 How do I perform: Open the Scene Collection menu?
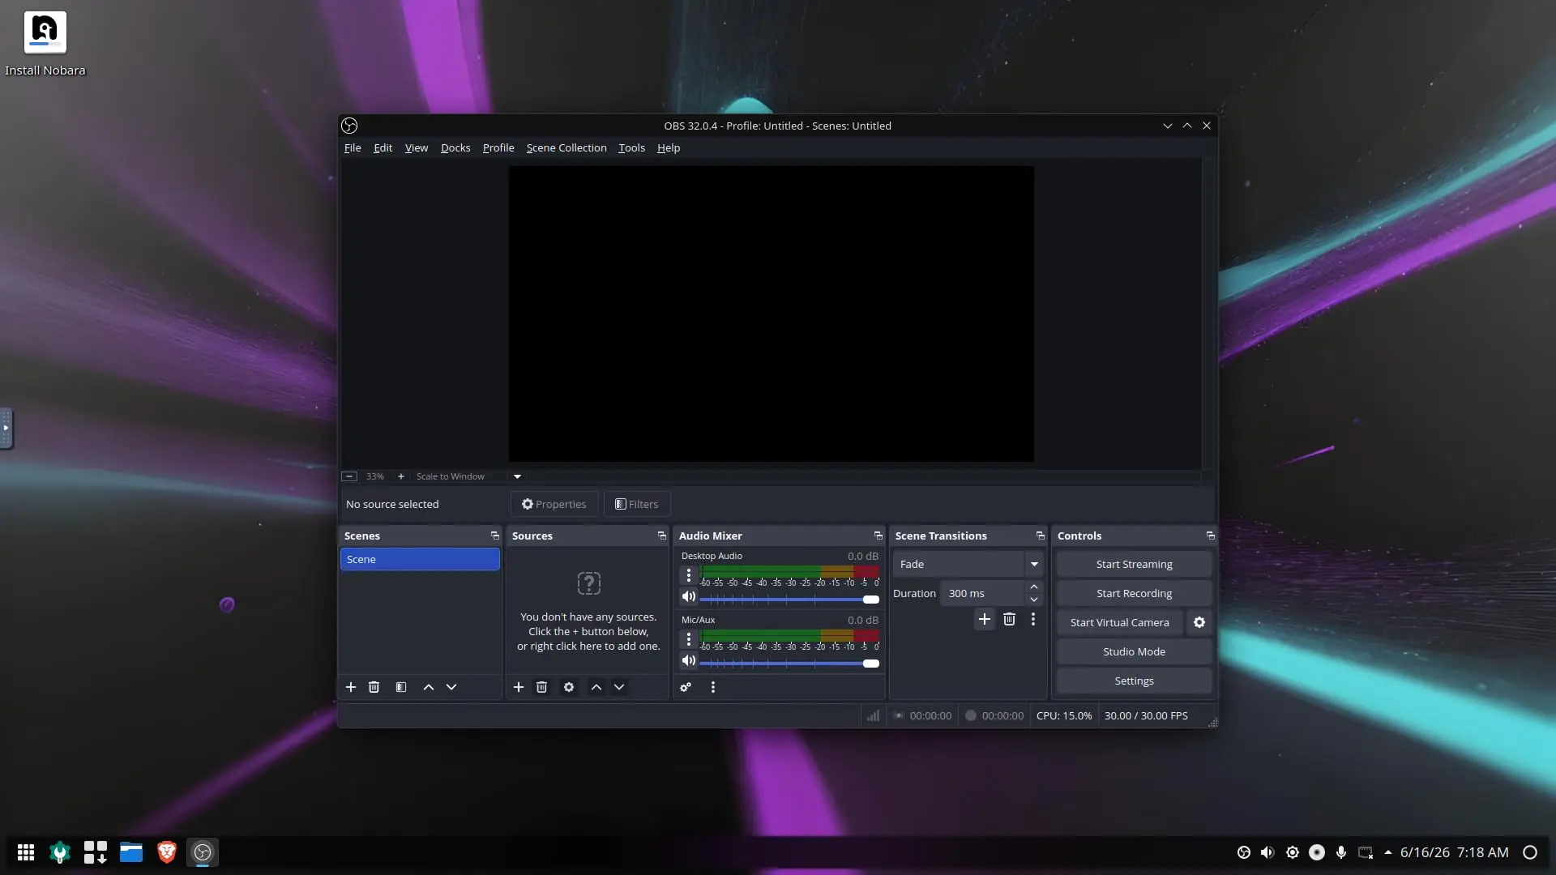[566, 147]
